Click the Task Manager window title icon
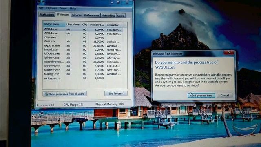The width and height of the screenshot is (261, 147). (x=39, y=2)
